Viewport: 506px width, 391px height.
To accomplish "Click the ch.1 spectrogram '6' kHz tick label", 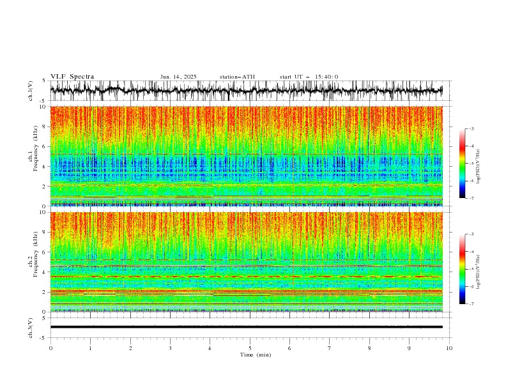I will (45, 146).
